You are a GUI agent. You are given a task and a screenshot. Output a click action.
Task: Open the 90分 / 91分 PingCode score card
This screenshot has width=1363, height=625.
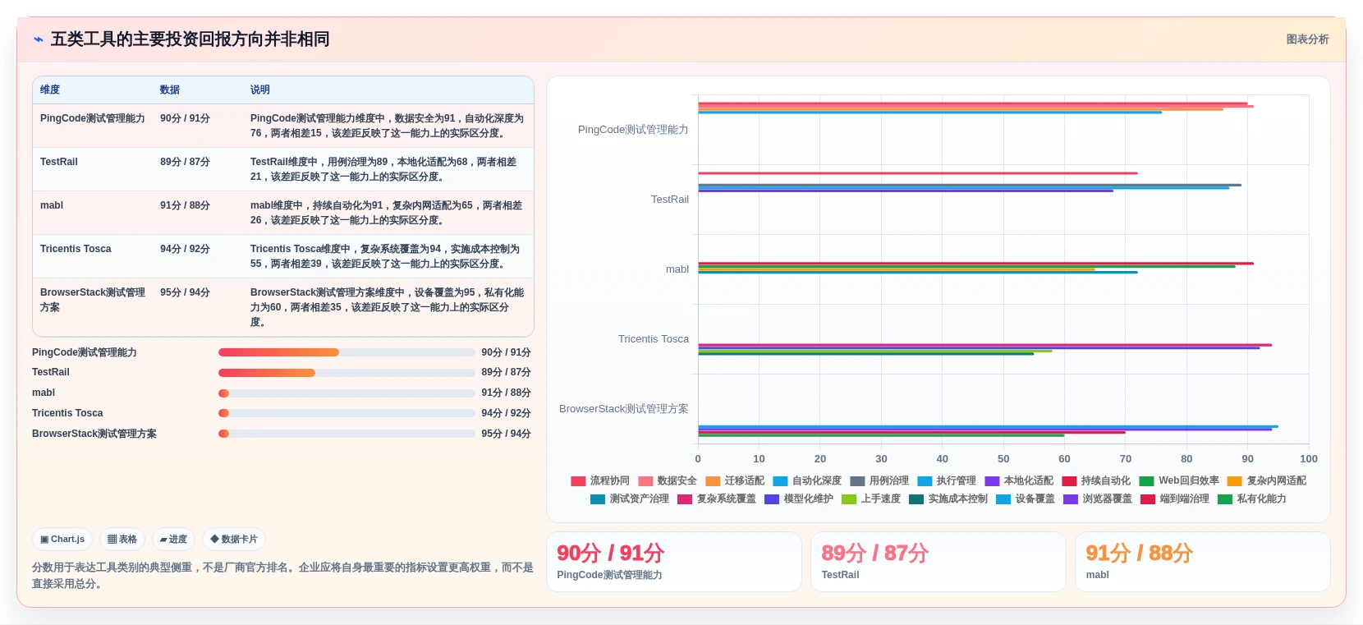tap(674, 562)
